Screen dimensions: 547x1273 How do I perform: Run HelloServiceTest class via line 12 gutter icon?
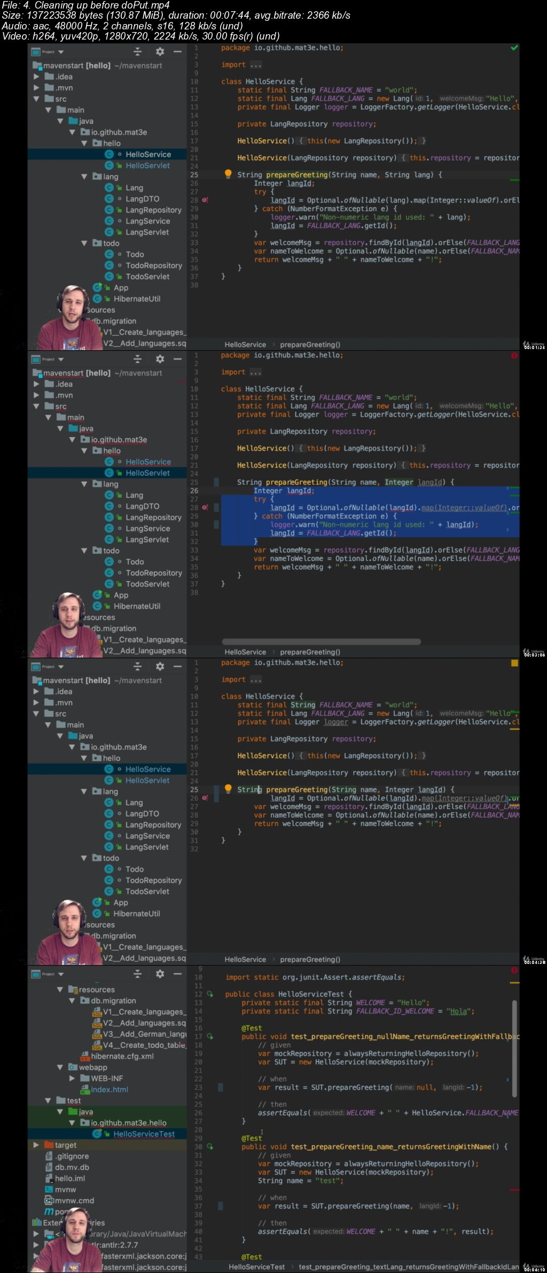[210, 994]
